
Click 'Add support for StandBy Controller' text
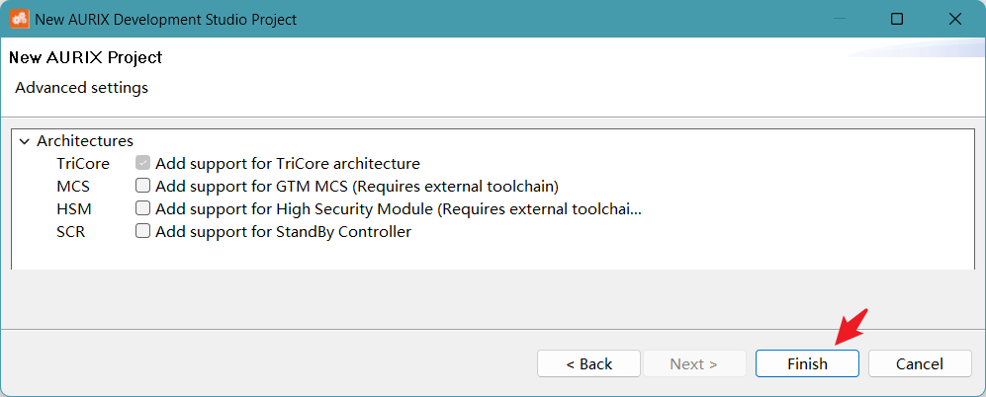[x=284, y=232]
